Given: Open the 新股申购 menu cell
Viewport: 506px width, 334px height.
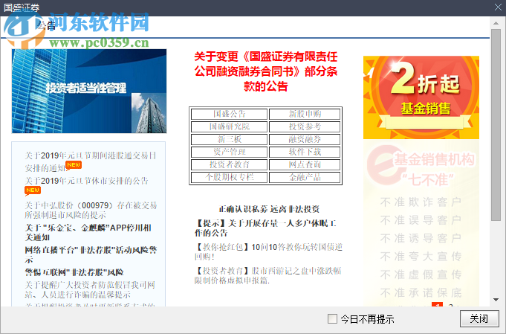Looking at the screenshot, I should (x=305, y=114).
